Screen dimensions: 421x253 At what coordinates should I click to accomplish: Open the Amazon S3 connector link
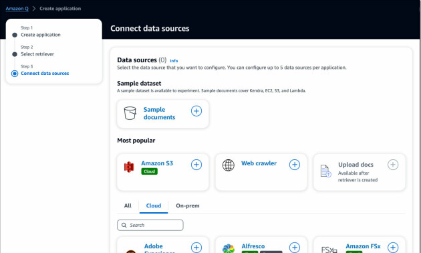(x=157, y=163)
